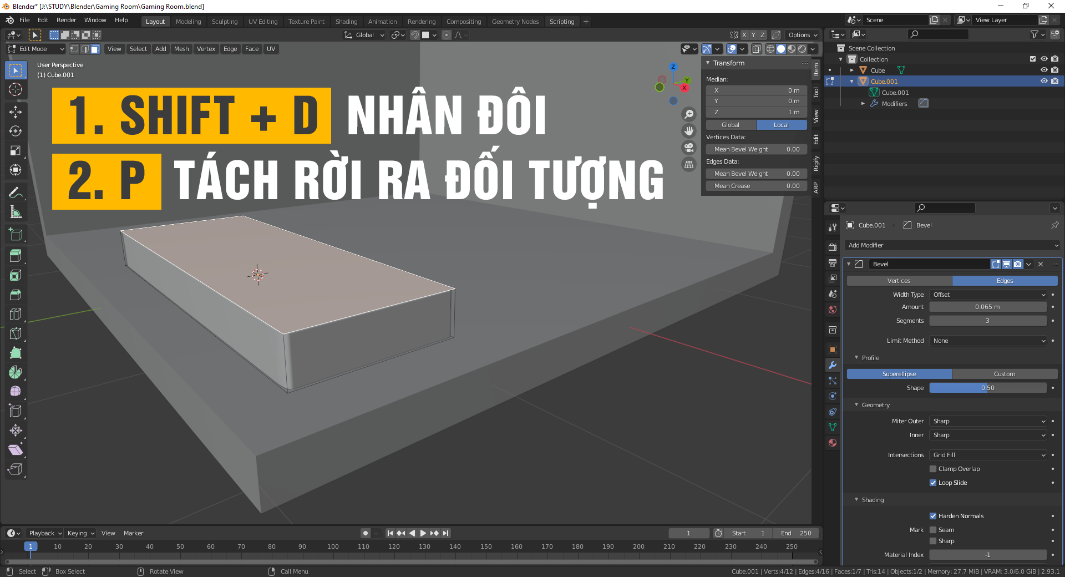Switch orthographic/perspective grid icon
Screen dimensions: 1065x577
click(x=689, y=164)
